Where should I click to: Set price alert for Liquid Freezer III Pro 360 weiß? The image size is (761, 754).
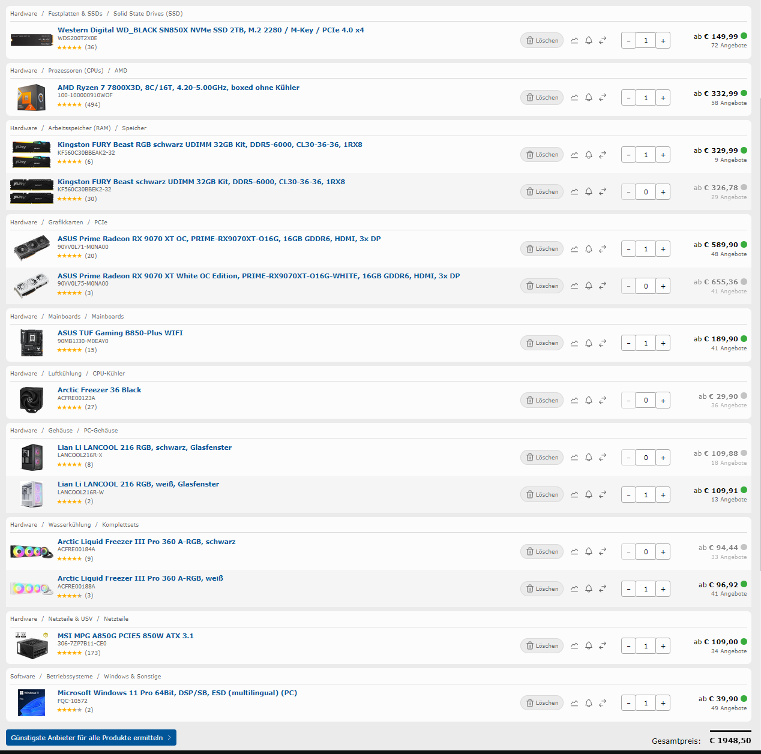pos(589,589)
